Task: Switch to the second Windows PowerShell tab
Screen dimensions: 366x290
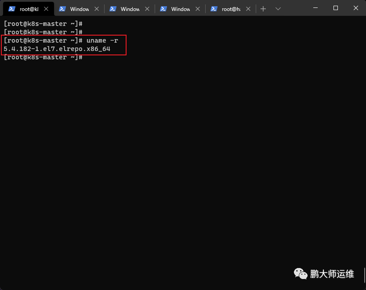Action: pos(130,9)
